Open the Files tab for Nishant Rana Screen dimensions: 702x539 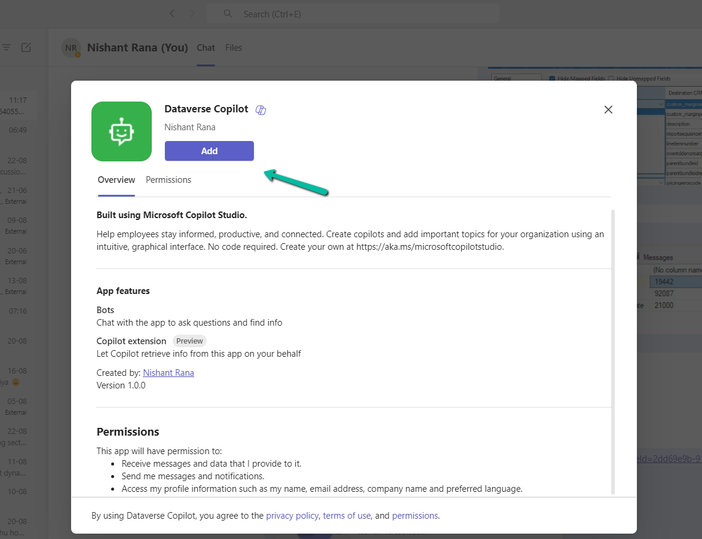(233, 48)
